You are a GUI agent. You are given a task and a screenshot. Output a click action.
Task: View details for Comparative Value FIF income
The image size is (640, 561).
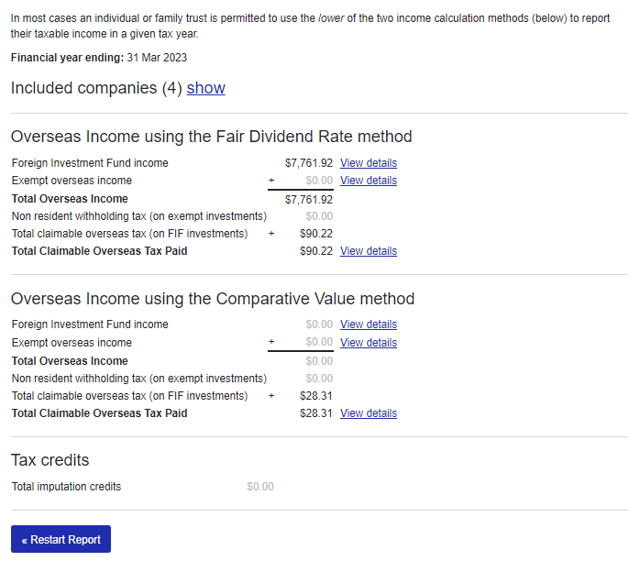pyautogui.click(x=368, y=324)
